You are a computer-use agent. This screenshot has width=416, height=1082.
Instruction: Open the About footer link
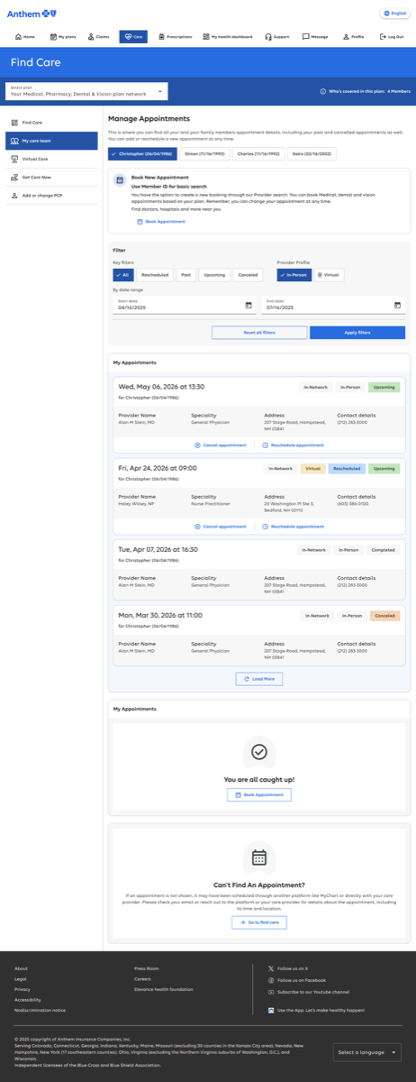(x=21, y=968)
